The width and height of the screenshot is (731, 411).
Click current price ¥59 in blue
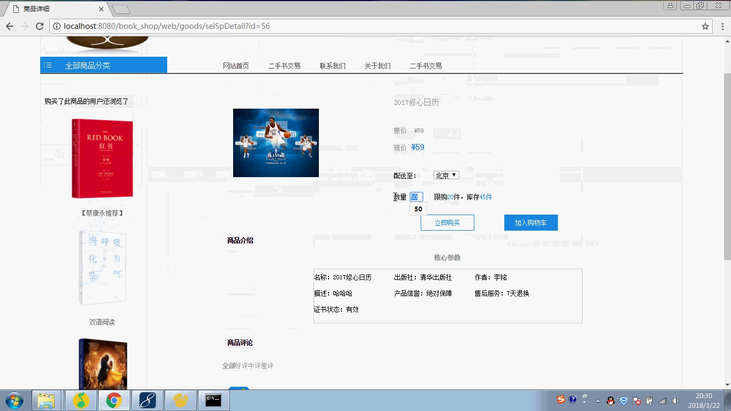pos(417,147)
